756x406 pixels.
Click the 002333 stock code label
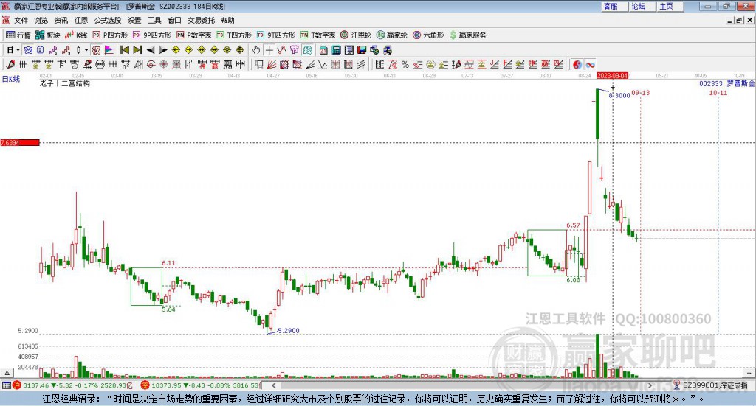click(711, 84)
